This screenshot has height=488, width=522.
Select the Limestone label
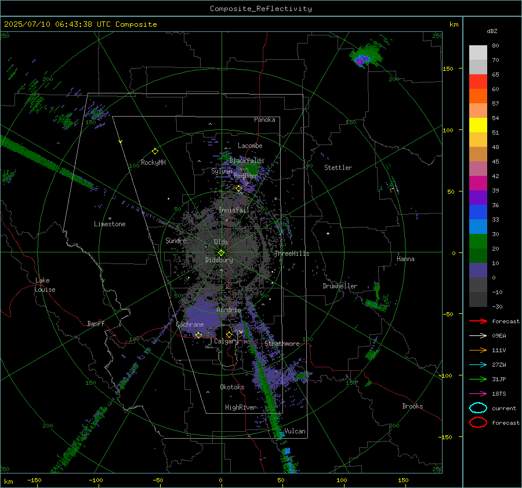(x=110, y=224)
